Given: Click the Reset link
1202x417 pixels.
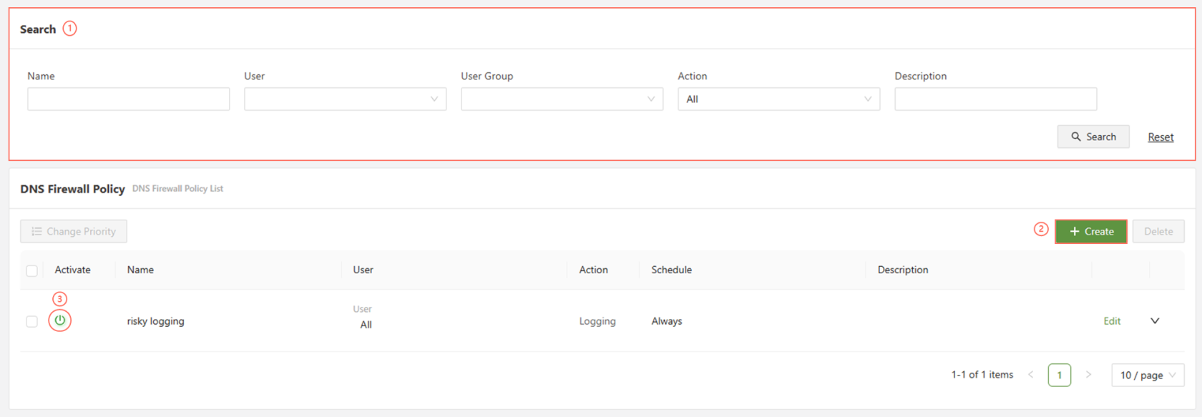Looking at the screenshot, I should pos(1161,137).
